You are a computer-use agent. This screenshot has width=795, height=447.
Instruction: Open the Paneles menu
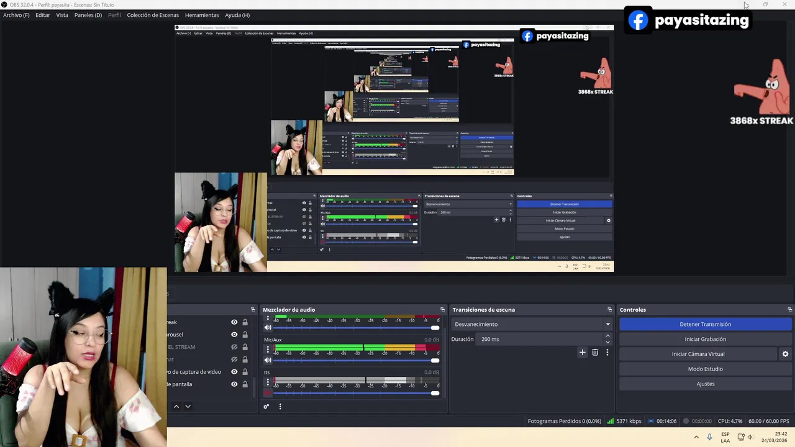click(88, 15)
